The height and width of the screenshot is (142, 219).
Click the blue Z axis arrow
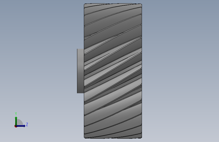21,126
